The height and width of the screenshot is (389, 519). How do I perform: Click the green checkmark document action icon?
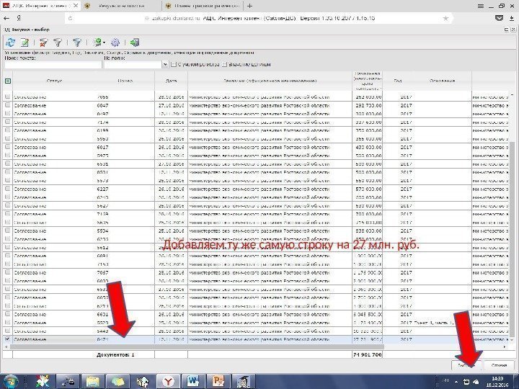coord(97,43)
